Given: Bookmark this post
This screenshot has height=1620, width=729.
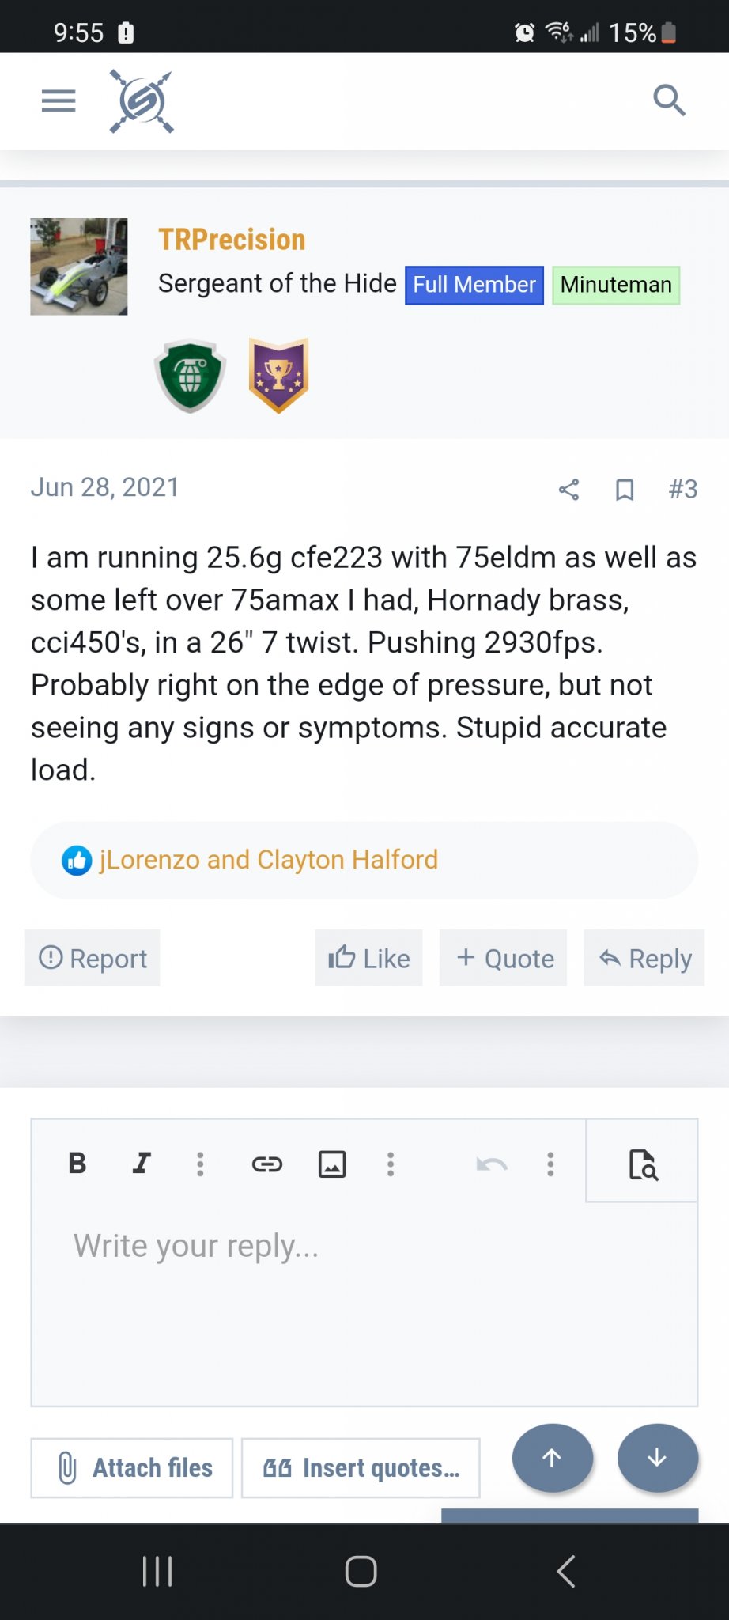Looking at the screenshot, I should pyautogui.click(x=625, y=490).
